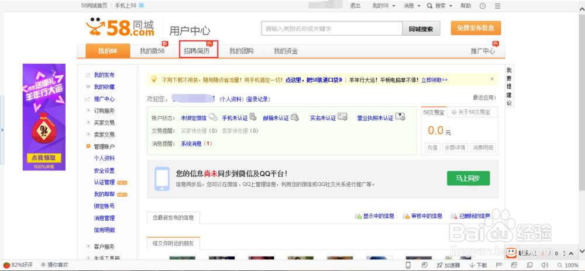The image size is (585, 271).
Task: Open the 我的资金 tab
Action: tap(286, 51)
